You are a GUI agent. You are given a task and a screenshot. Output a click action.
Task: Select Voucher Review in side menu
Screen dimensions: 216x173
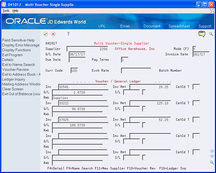15,69
